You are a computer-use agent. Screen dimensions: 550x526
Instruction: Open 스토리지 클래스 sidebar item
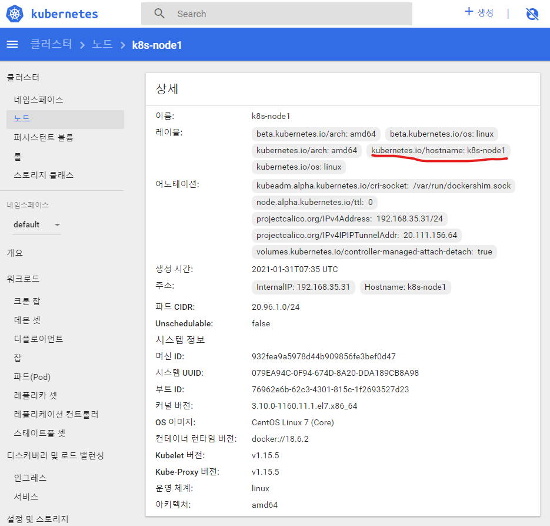pos(44,175)
